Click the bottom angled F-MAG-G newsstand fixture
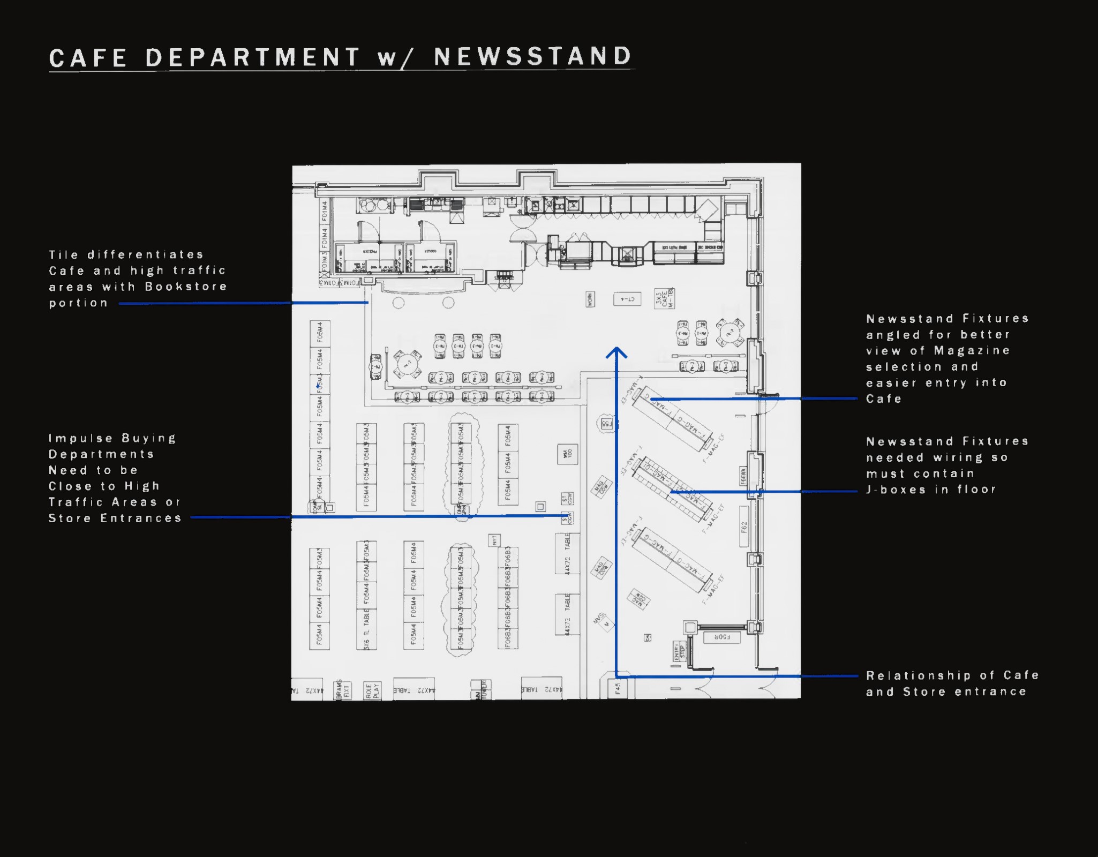The height and width of the screenshot is (857, 1098). tap(672, 560)
